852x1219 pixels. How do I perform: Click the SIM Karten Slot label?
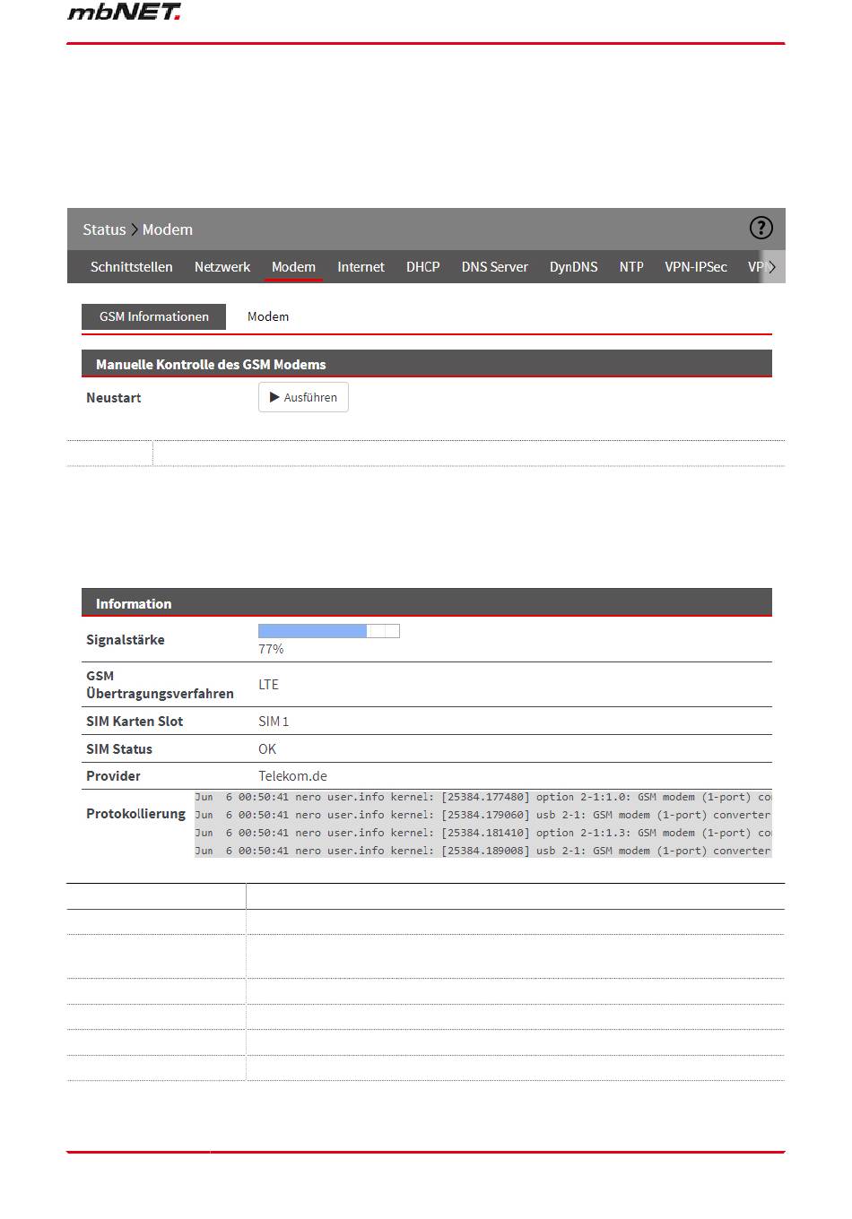(135, 721)
